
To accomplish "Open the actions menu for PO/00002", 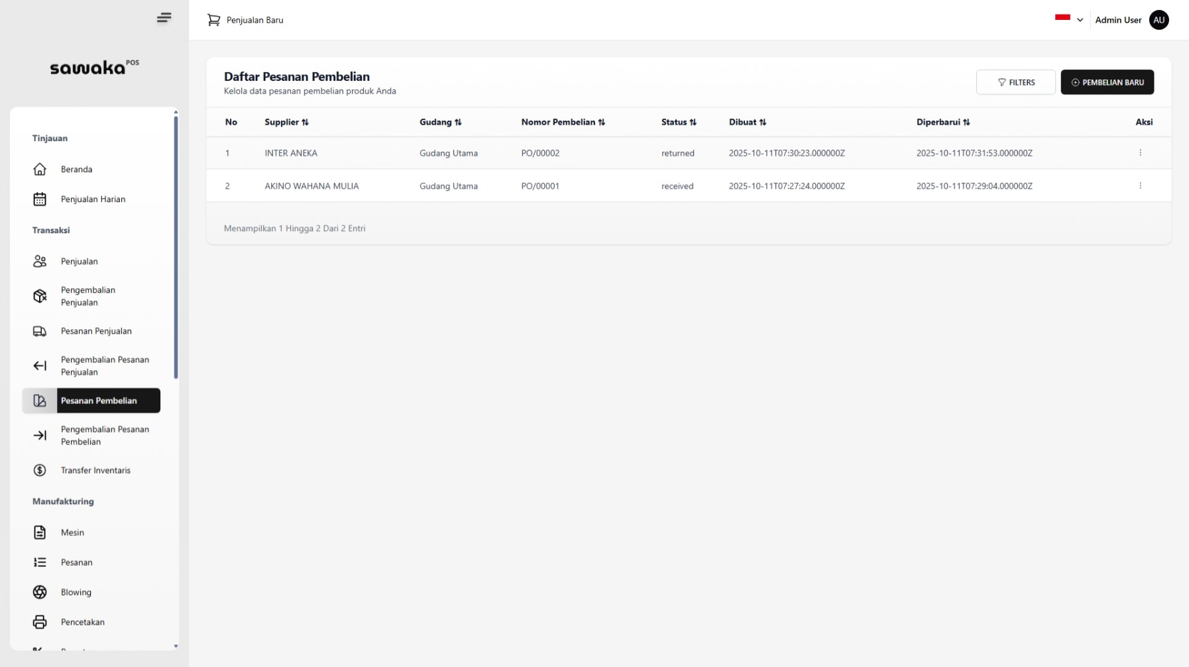I will pyautogui.click(x=1141, y=152).
